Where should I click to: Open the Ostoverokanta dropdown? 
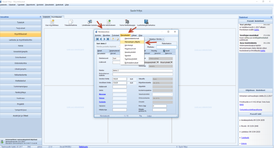163,98
